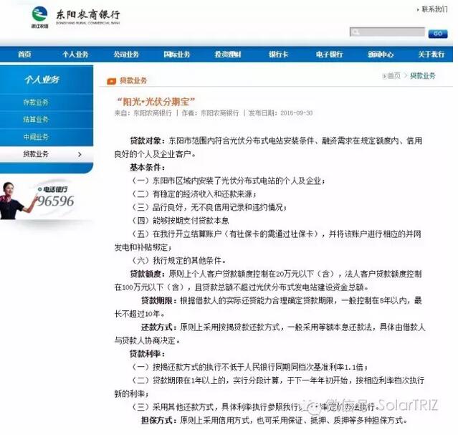Open 首页 in the navigation bar
This screenshot has height=435, width=458.
(24, 55)
